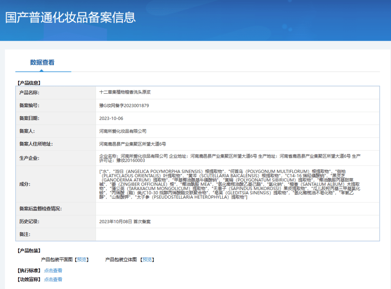Click the 生产企业 details text
The height and width of the screenshot is (289, 391).
pos(230,158)
